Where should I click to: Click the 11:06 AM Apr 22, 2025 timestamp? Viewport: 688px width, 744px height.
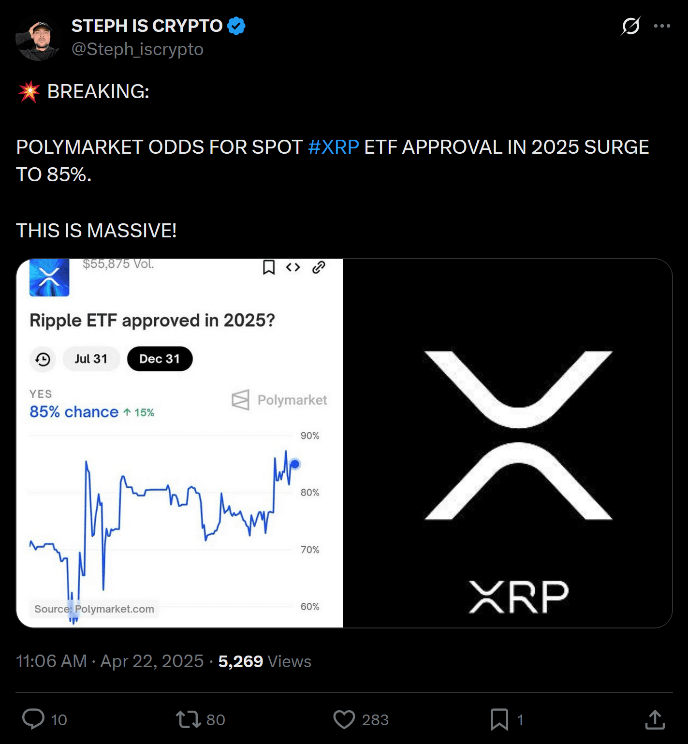110,661
